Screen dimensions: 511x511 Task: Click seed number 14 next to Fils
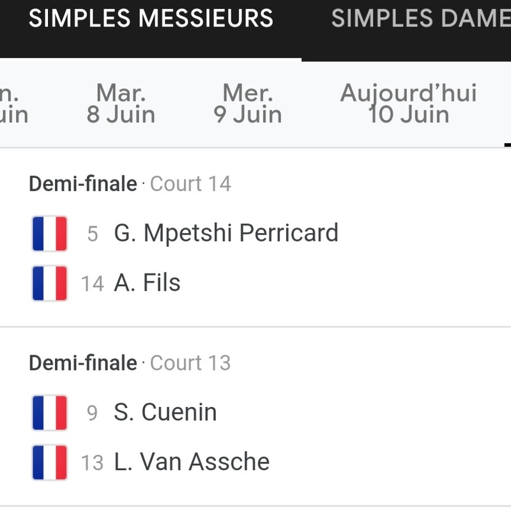pos(93,284)
